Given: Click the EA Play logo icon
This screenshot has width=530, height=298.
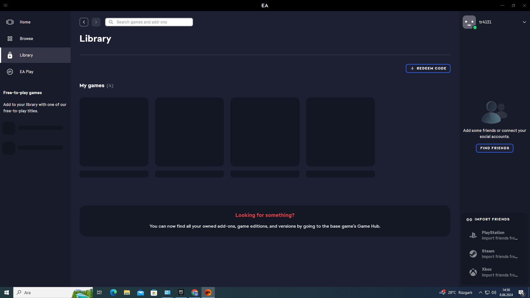Looking at the screenshot, I should click(x=10, y=72).
